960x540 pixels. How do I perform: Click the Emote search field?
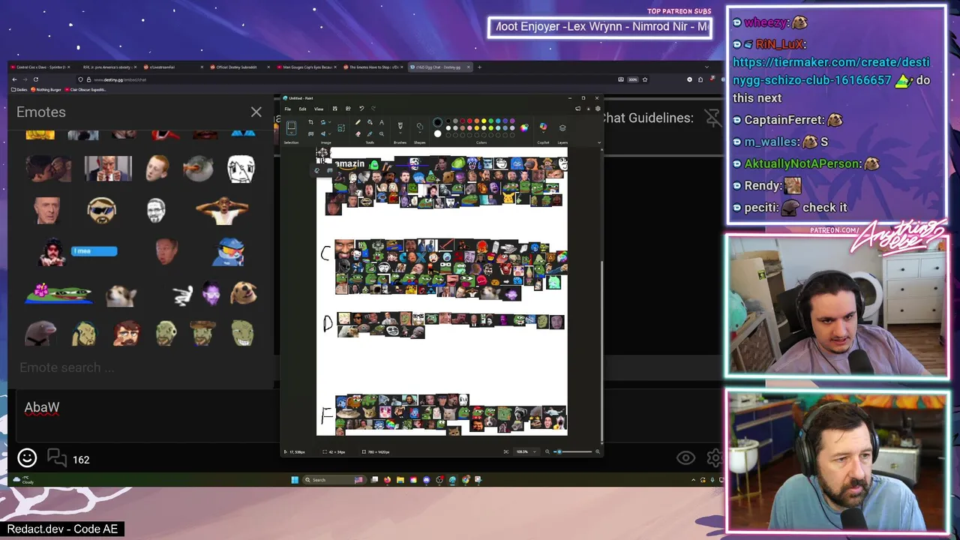[141, 367]
